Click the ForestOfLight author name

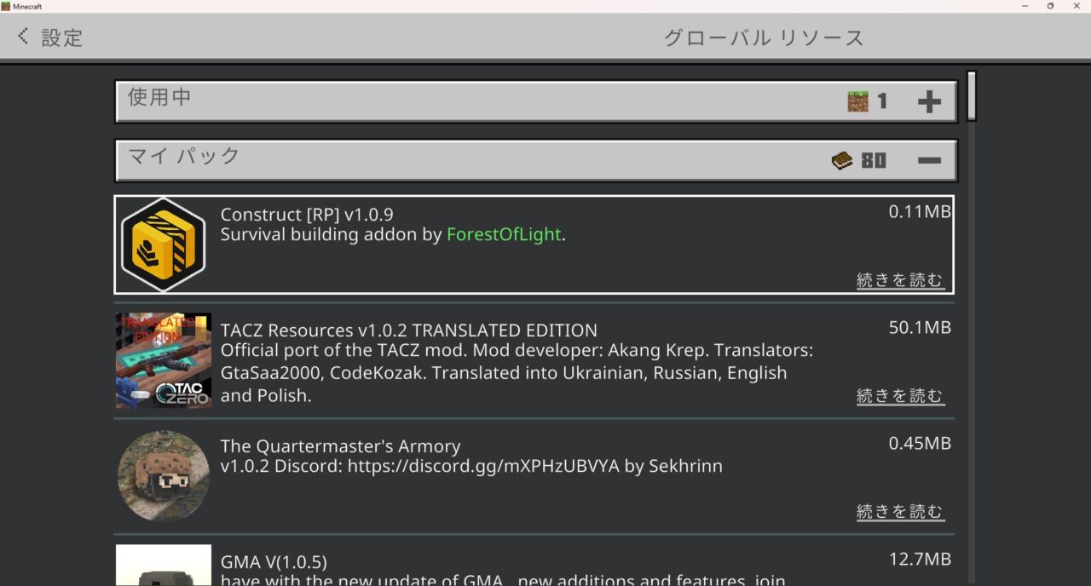click(504, 235)
